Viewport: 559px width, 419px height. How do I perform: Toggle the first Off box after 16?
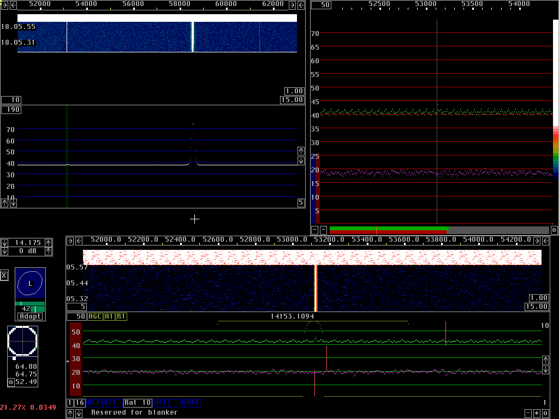[94, 403]
